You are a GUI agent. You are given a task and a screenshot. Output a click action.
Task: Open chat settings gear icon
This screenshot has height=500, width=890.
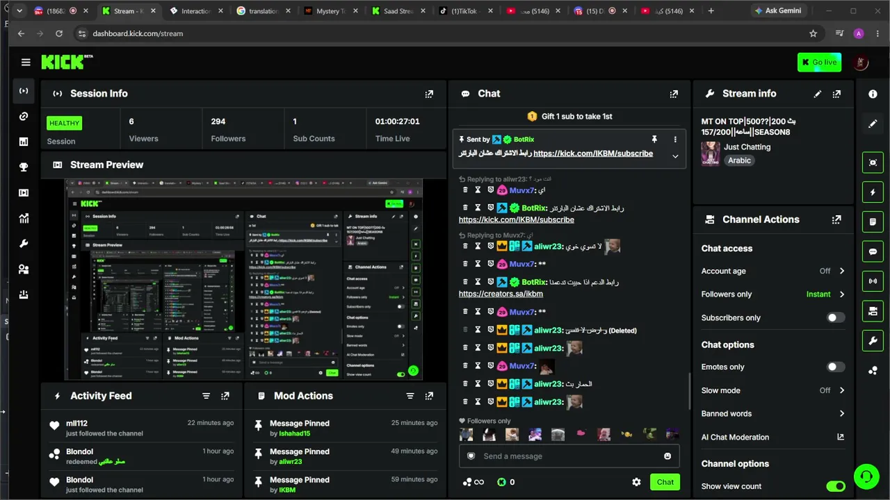636,482
